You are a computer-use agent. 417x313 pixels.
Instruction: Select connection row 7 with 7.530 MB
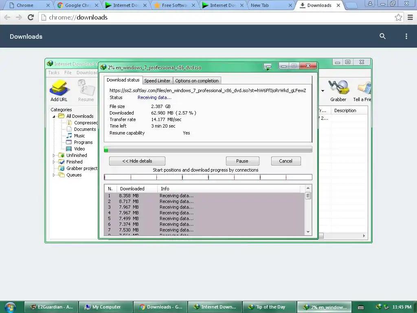coord(204,230)
